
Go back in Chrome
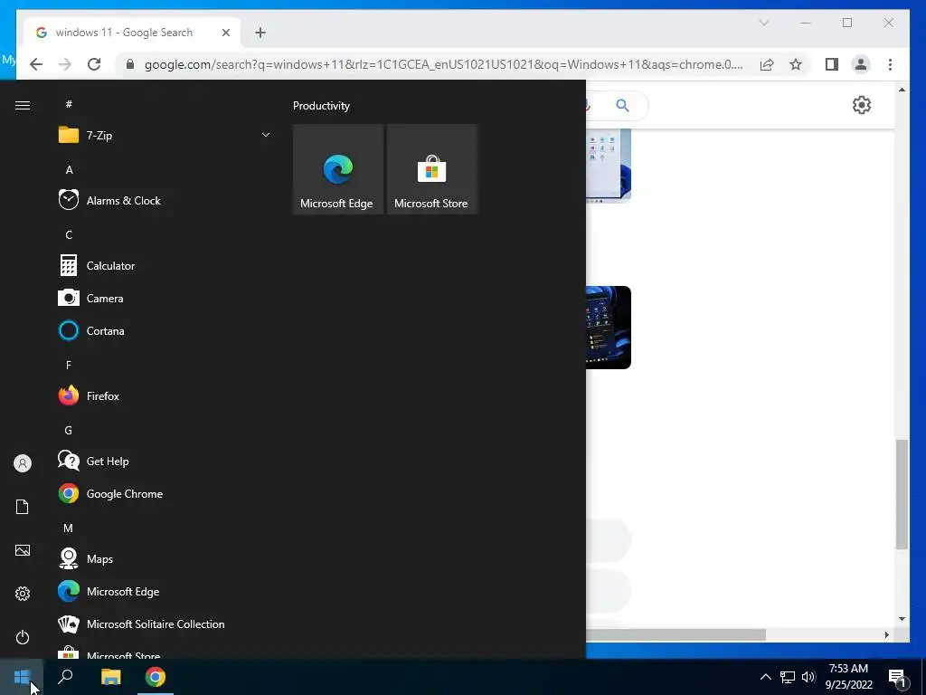pos(36,64)
